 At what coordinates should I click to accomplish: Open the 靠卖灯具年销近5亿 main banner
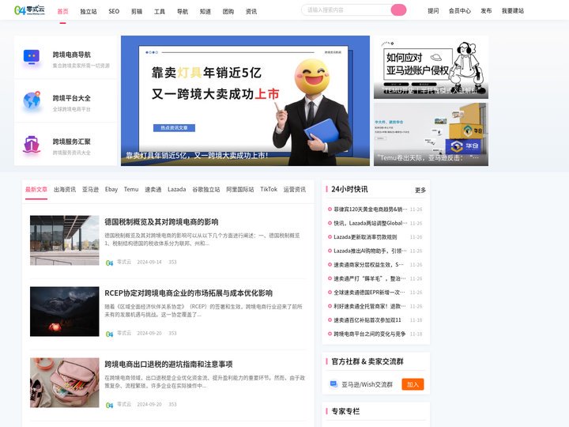coord(245,100)
